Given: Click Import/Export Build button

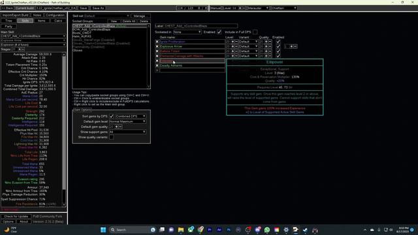Looking at the screenshot, I should coord(16,15).
